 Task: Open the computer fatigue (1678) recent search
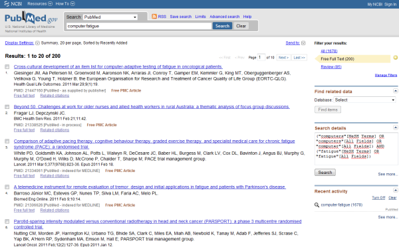[342, 205]
